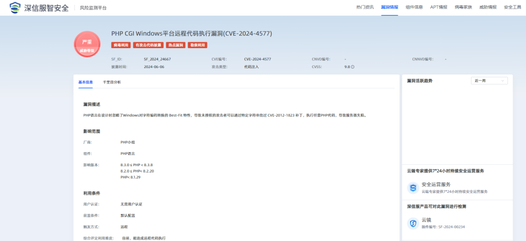This screenshot has width=526, height=241.
Task: Click the vendor value PHP小组
Action: (128, 142)
